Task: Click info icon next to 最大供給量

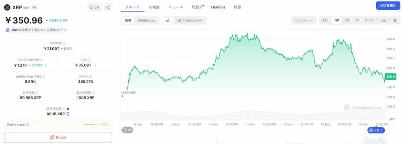Action: tap(93, 93)
